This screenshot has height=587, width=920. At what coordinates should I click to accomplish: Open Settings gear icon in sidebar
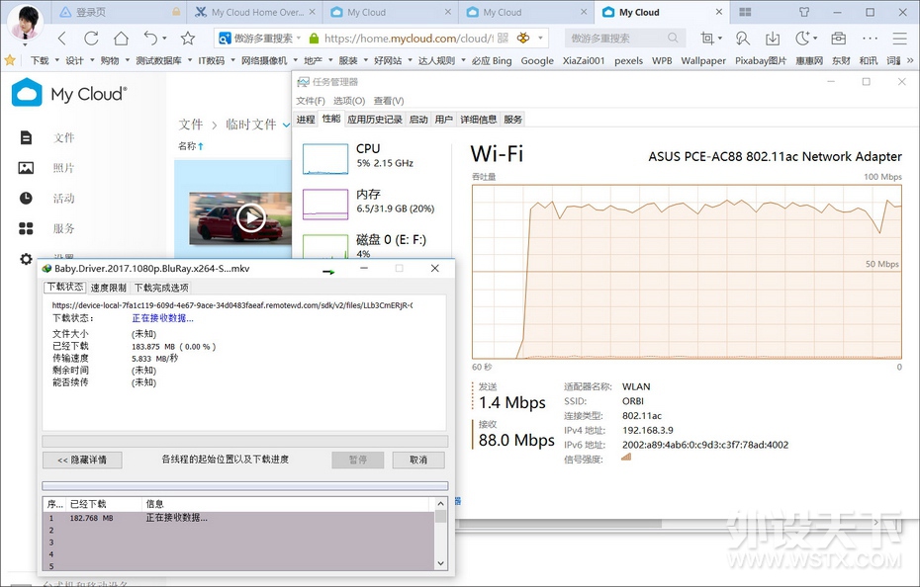coord(26,259)
